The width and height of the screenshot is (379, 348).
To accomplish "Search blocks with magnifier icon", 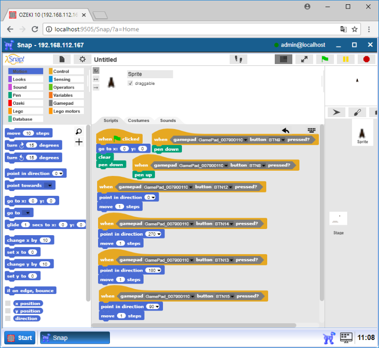I will pyautogui.click(x=79, y=131).
